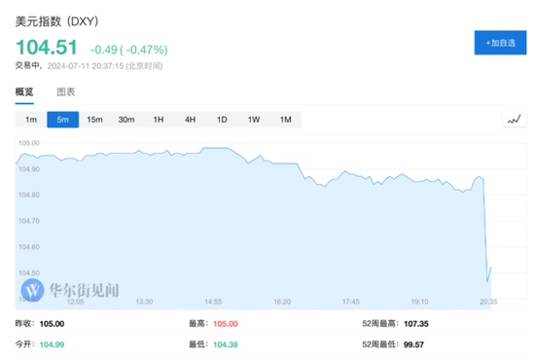The image size is (535, 360).
Task: Click the sharp drop point near 20:35
Action: (x=487, y=281)
